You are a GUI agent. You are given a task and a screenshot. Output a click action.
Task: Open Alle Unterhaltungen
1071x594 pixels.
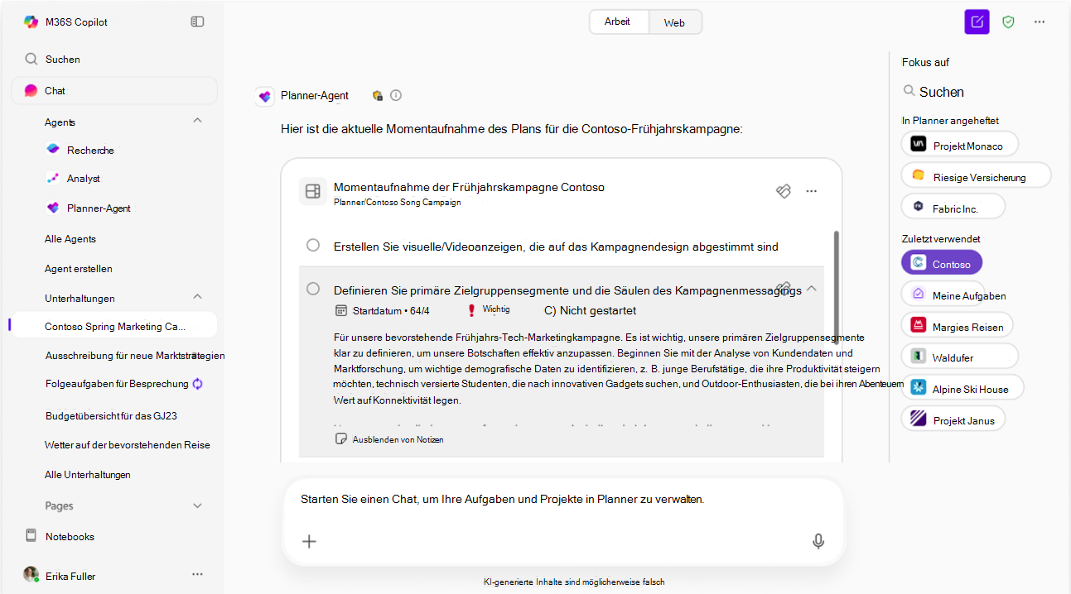tap(88, 475)
